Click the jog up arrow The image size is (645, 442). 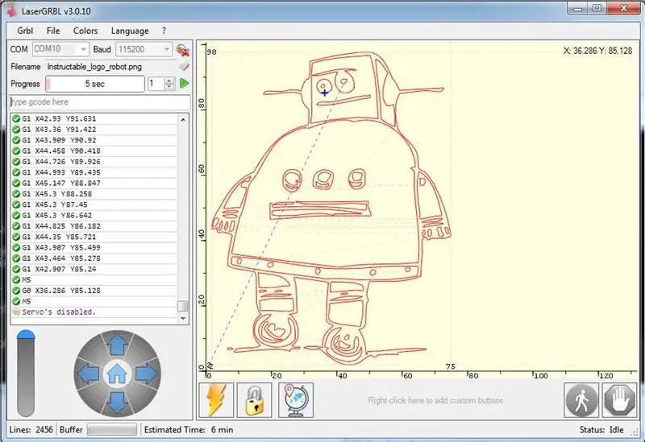(x=117, y=345)
